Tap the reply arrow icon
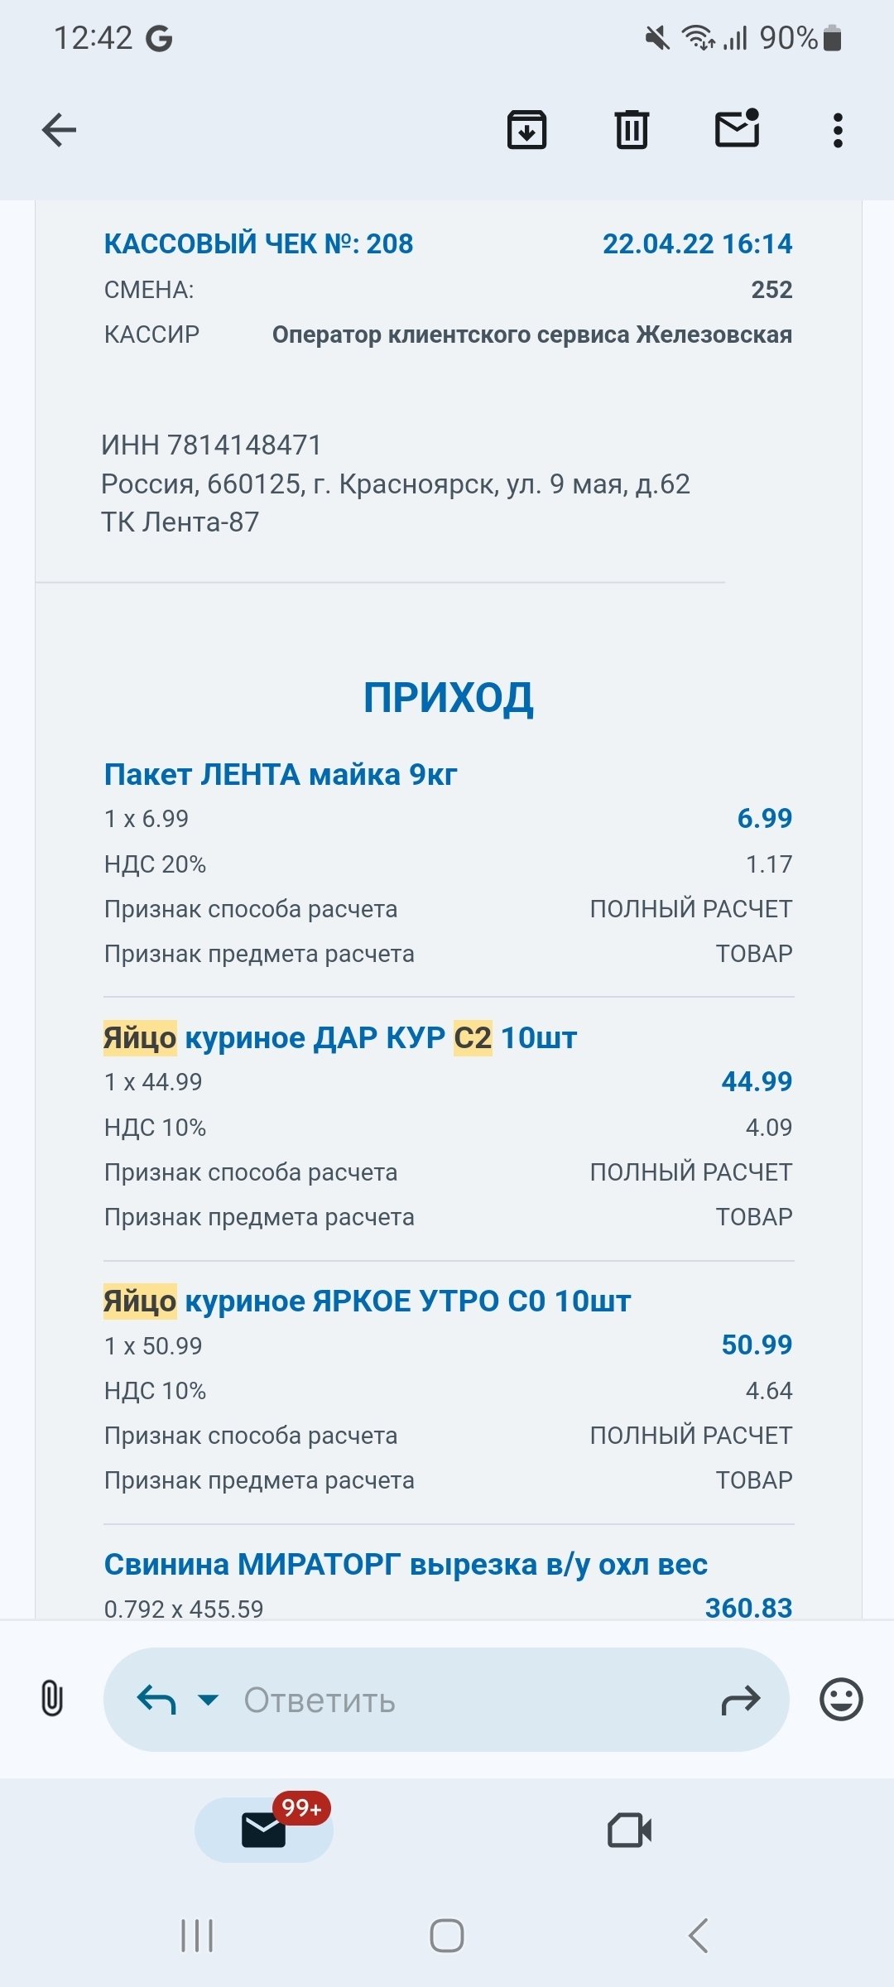The image size is (894, 1987). [x=156, y=1700]
